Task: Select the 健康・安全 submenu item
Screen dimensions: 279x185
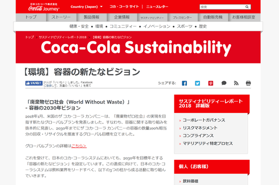Action: [79, 26]
